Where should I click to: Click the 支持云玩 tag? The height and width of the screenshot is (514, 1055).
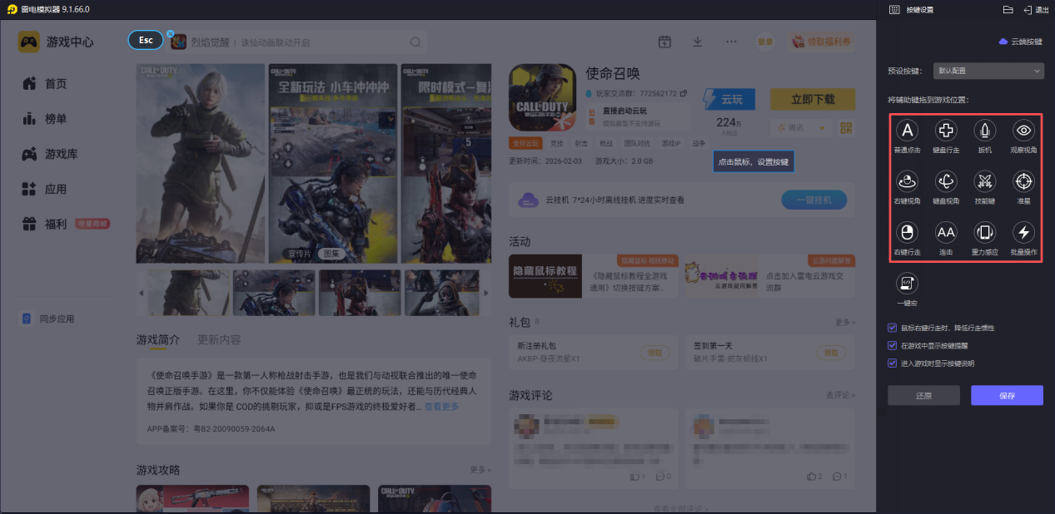point(526,144)
